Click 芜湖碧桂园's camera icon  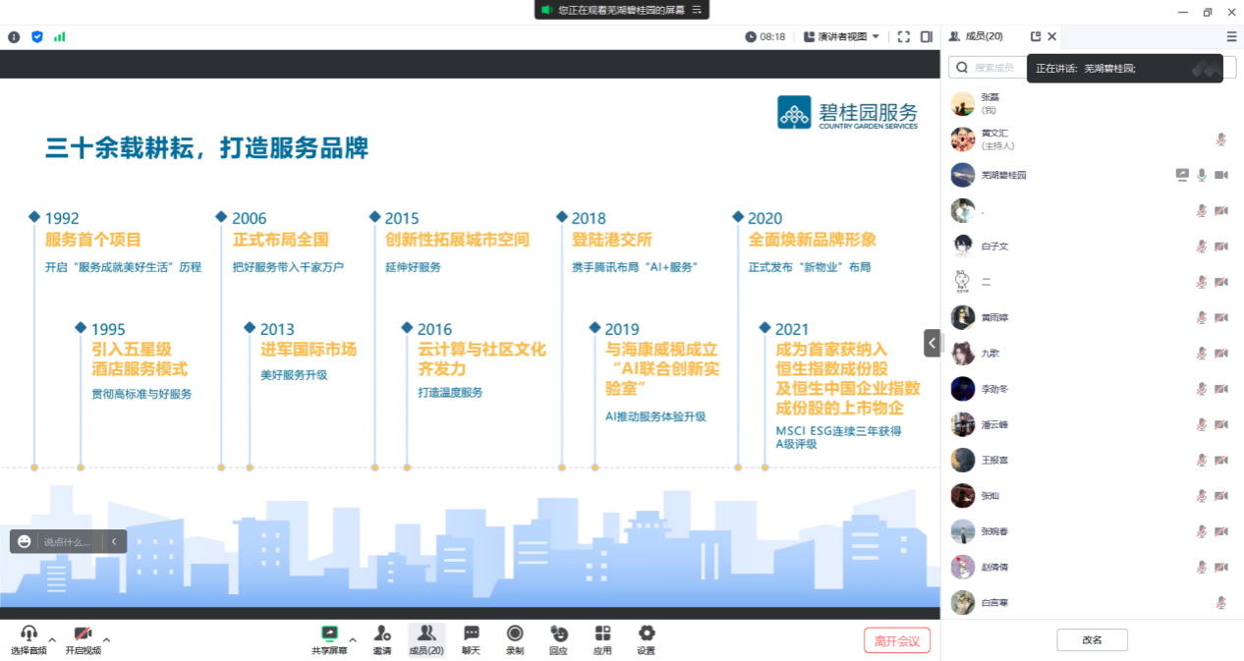(x=1221, y=175)
